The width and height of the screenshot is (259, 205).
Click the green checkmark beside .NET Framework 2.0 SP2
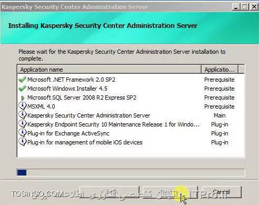[22, 80]
